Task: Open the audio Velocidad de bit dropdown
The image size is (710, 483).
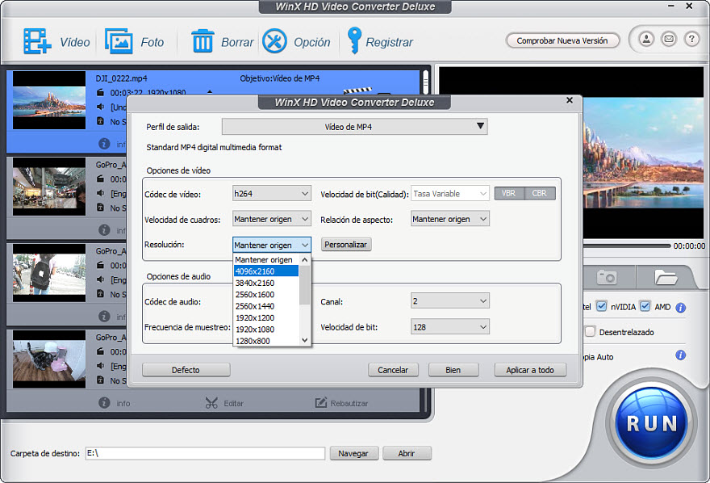Action: click(x=450, y=326)
